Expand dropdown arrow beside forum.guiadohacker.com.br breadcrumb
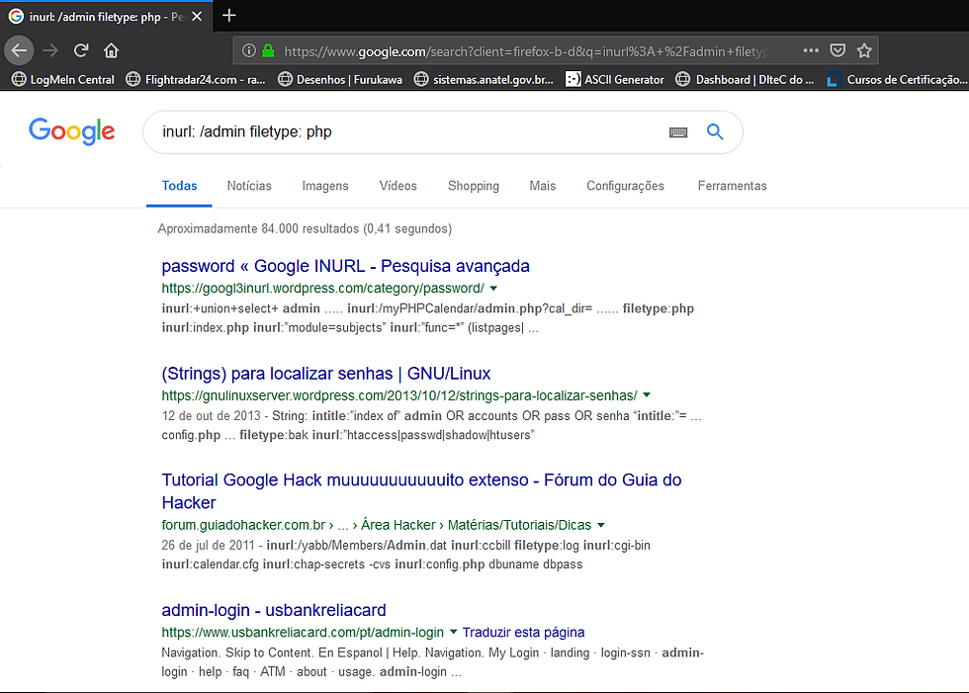This screenshot has width=969, height=693. click(601, 525)
